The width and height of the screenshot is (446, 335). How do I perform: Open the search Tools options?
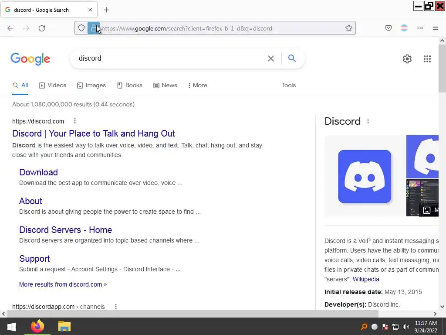coord(288,85)
